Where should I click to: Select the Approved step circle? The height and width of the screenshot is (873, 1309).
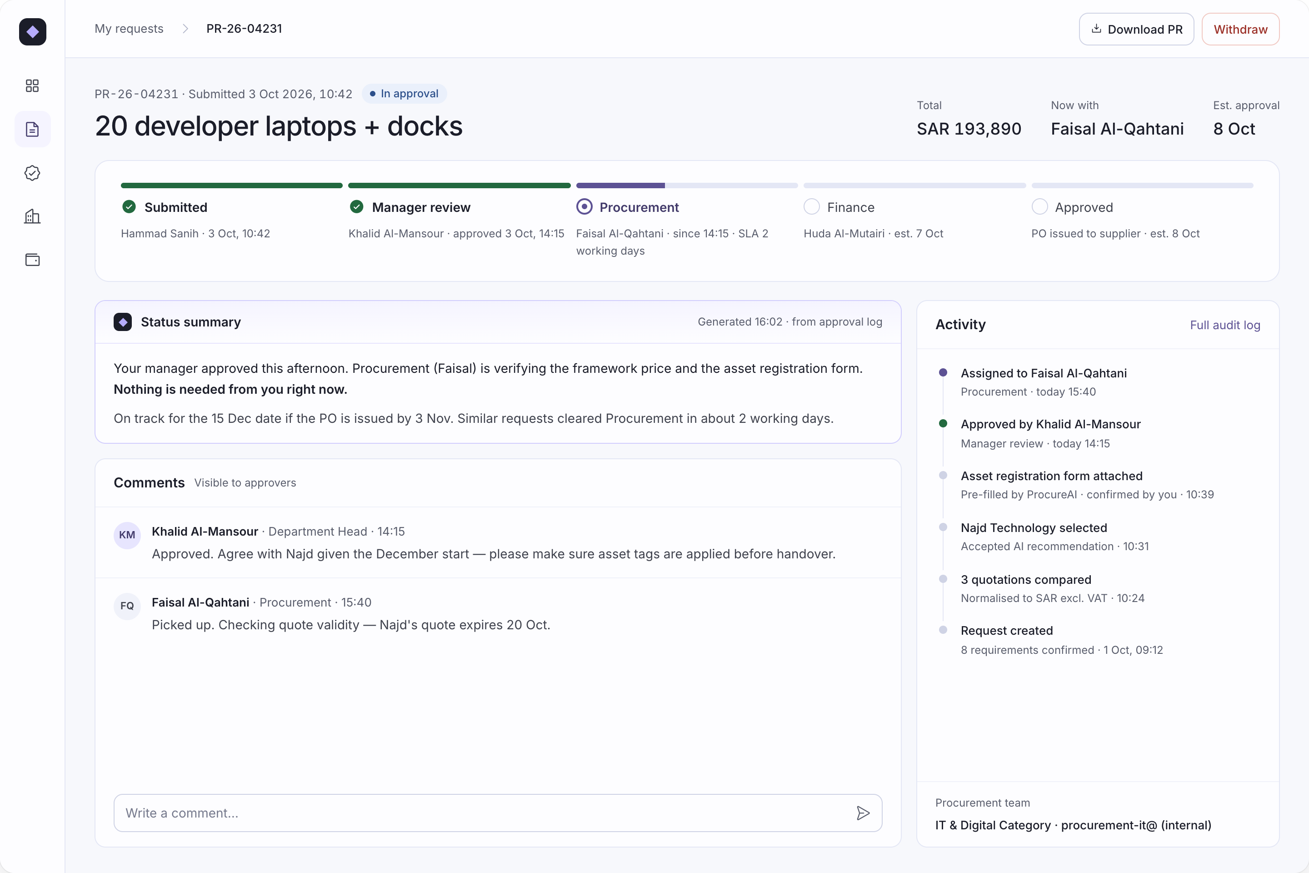point(1039,207)
